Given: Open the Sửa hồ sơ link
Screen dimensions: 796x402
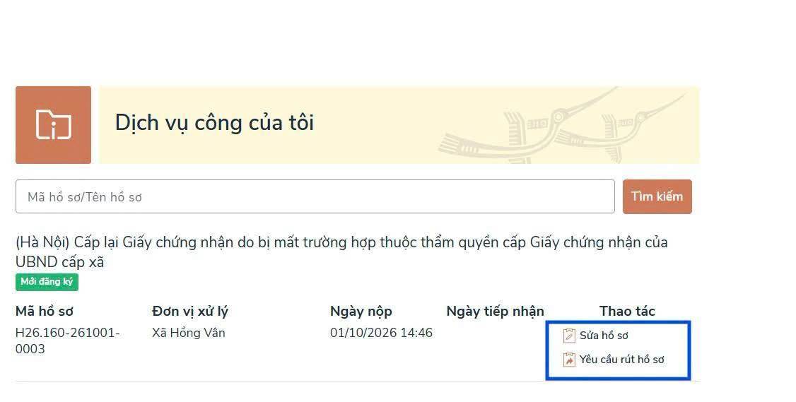Looking at the screenshot, I should [x=604, y=336].
